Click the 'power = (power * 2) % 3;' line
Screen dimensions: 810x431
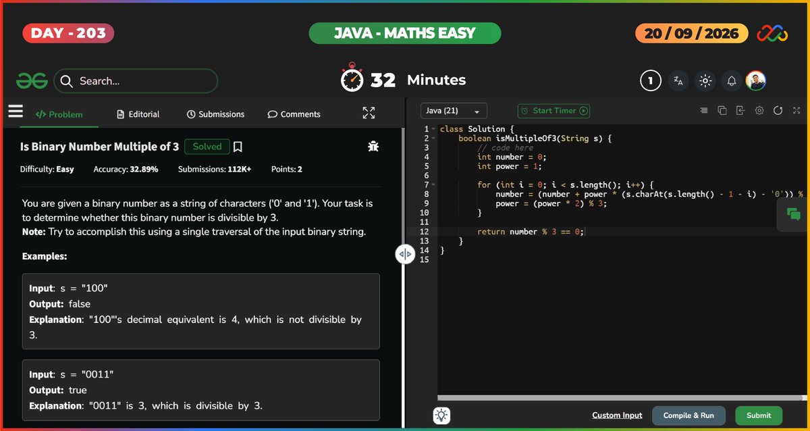(551, 203)
